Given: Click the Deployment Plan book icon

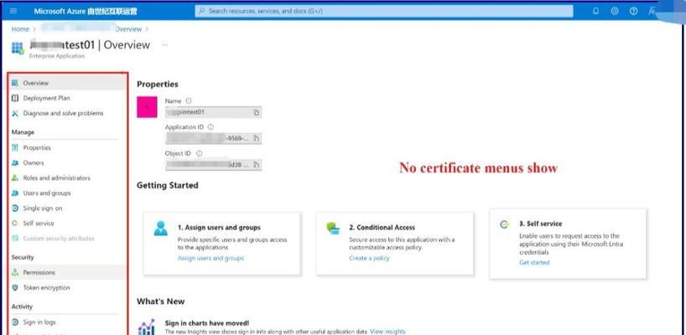Looking at the screenshot, I should 15,98.
